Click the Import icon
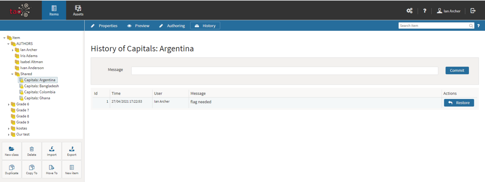Image resolution: width=485 pixels, height=182 pixels. (52, 149)
